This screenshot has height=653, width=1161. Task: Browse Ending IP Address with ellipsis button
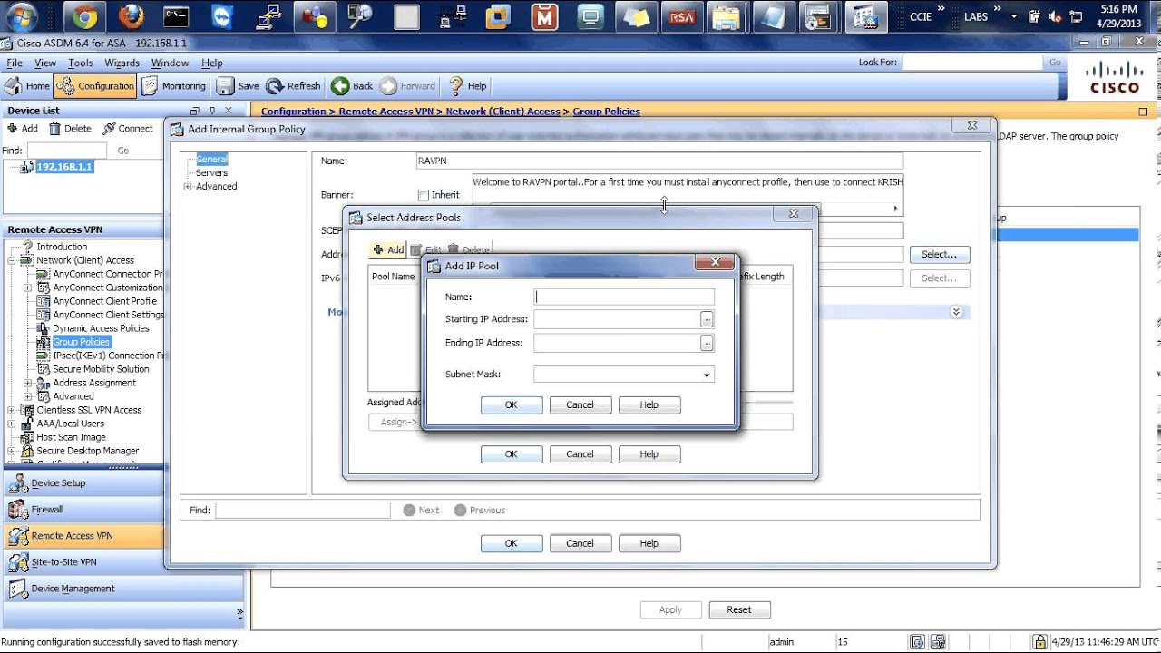pos(707,343)
